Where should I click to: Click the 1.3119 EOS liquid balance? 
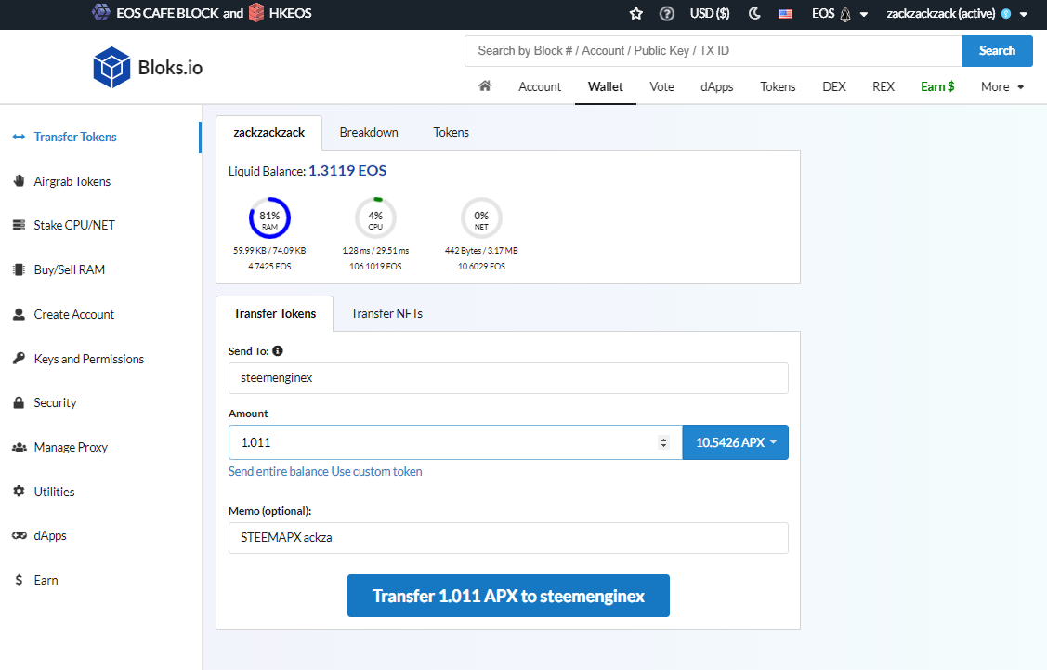click(347, 170)
